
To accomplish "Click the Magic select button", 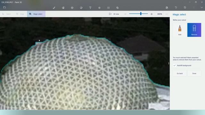I will [36, 14].
